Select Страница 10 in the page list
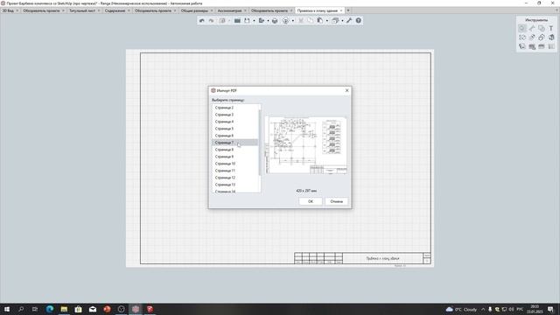Viewport: 560px width, 315px height. coord(235,164)
